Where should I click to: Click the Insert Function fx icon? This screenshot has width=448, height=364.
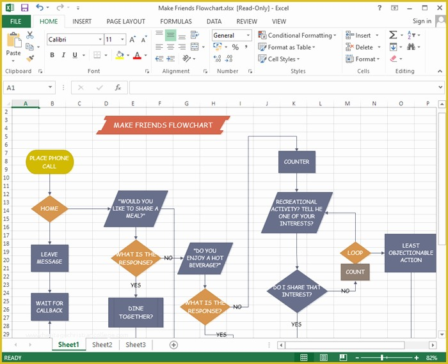click(118, 87)
